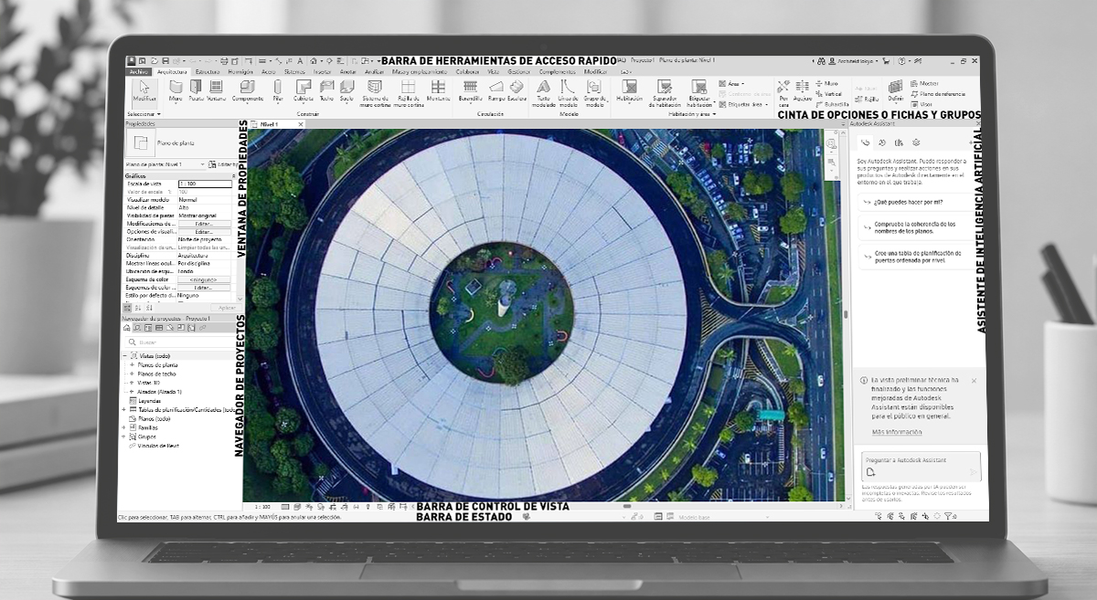Switch to the Hormigón ribbon tab
The height and width of the screenshot is (600, 1097).
pyautogui.click(x=240, y=71)
